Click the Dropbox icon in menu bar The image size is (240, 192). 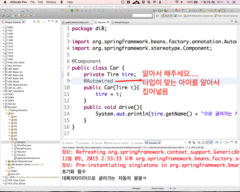[x=143, y=2]
